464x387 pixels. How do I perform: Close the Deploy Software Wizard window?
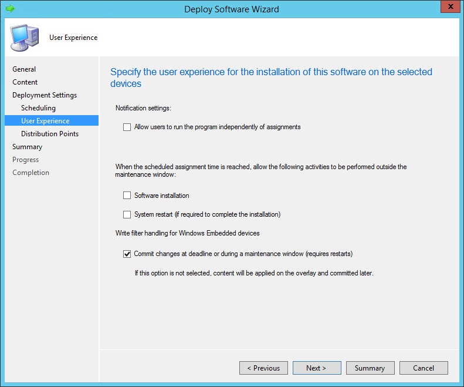point(449,8)
